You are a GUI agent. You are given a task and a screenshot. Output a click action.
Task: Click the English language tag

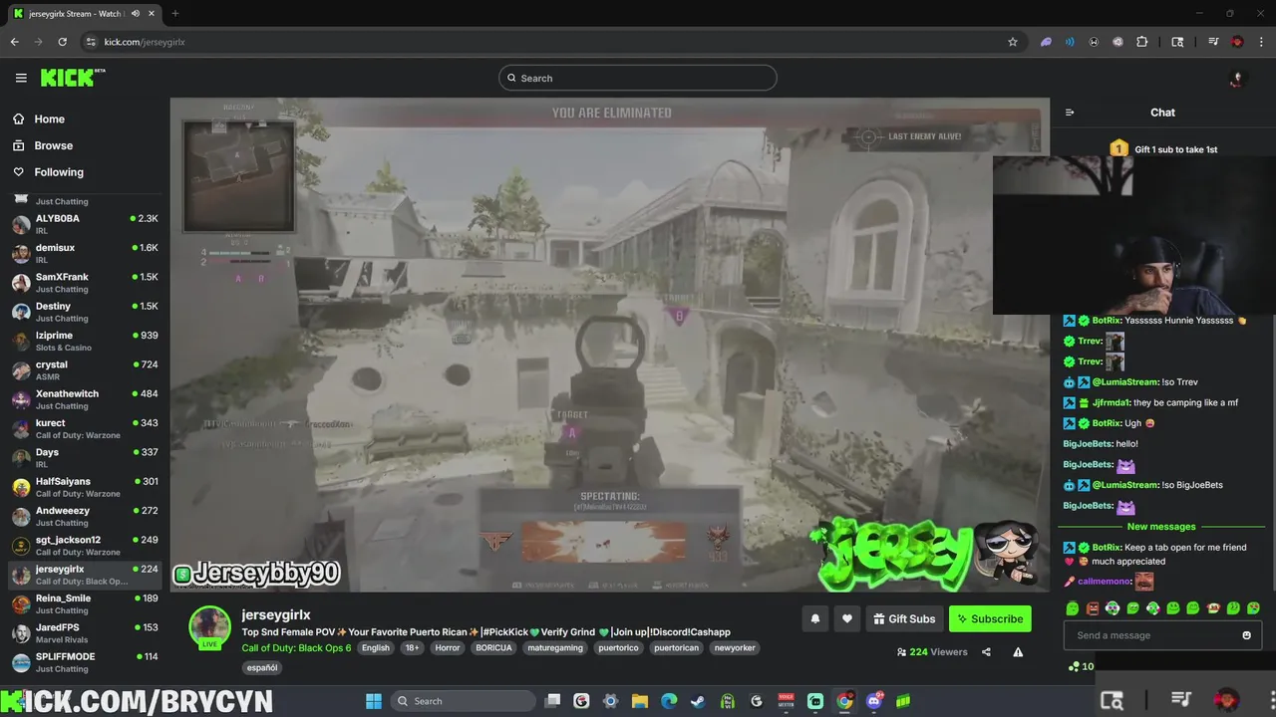[x=376, y=647]
